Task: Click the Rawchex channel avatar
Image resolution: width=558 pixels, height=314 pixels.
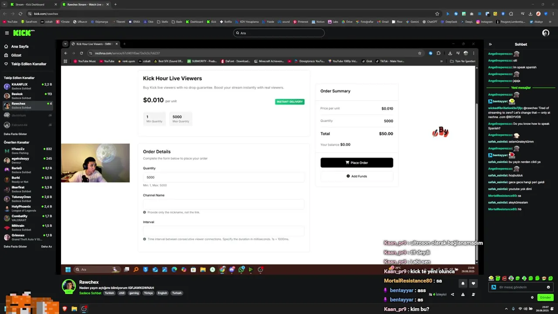Action: pyautogui.click(x=69, y=286)
